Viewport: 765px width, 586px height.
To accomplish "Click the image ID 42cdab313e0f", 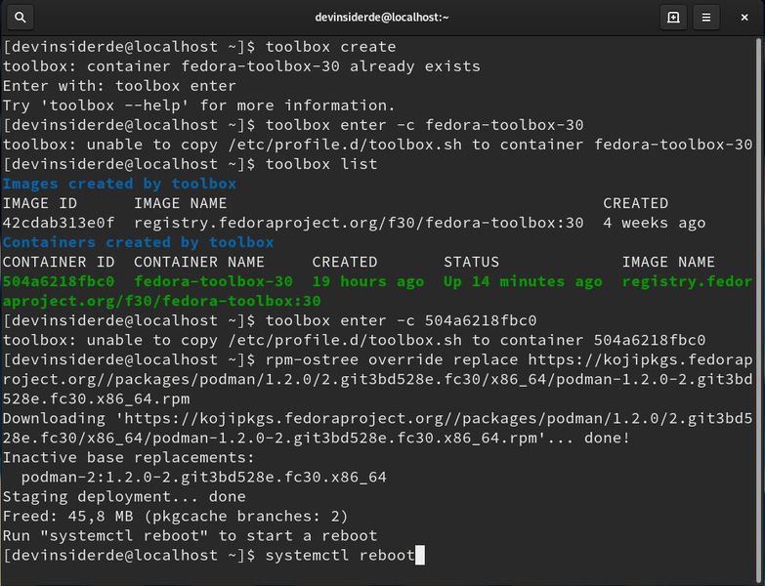I will [59, 223].
